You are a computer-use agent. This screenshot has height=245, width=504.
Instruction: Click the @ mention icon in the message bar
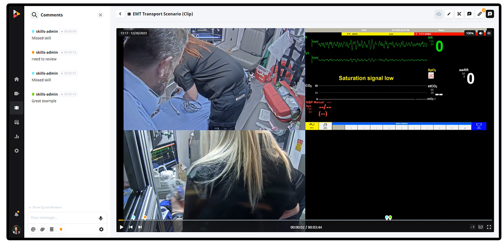point(32,229)
